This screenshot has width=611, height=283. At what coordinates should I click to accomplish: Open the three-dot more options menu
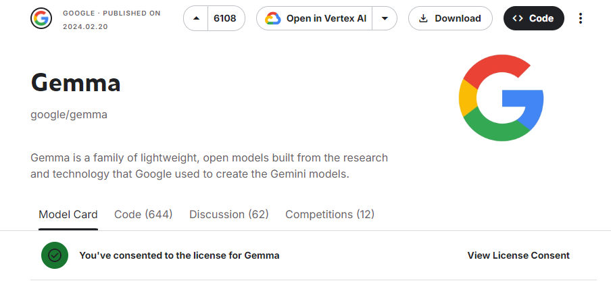[x=581, y=18]
